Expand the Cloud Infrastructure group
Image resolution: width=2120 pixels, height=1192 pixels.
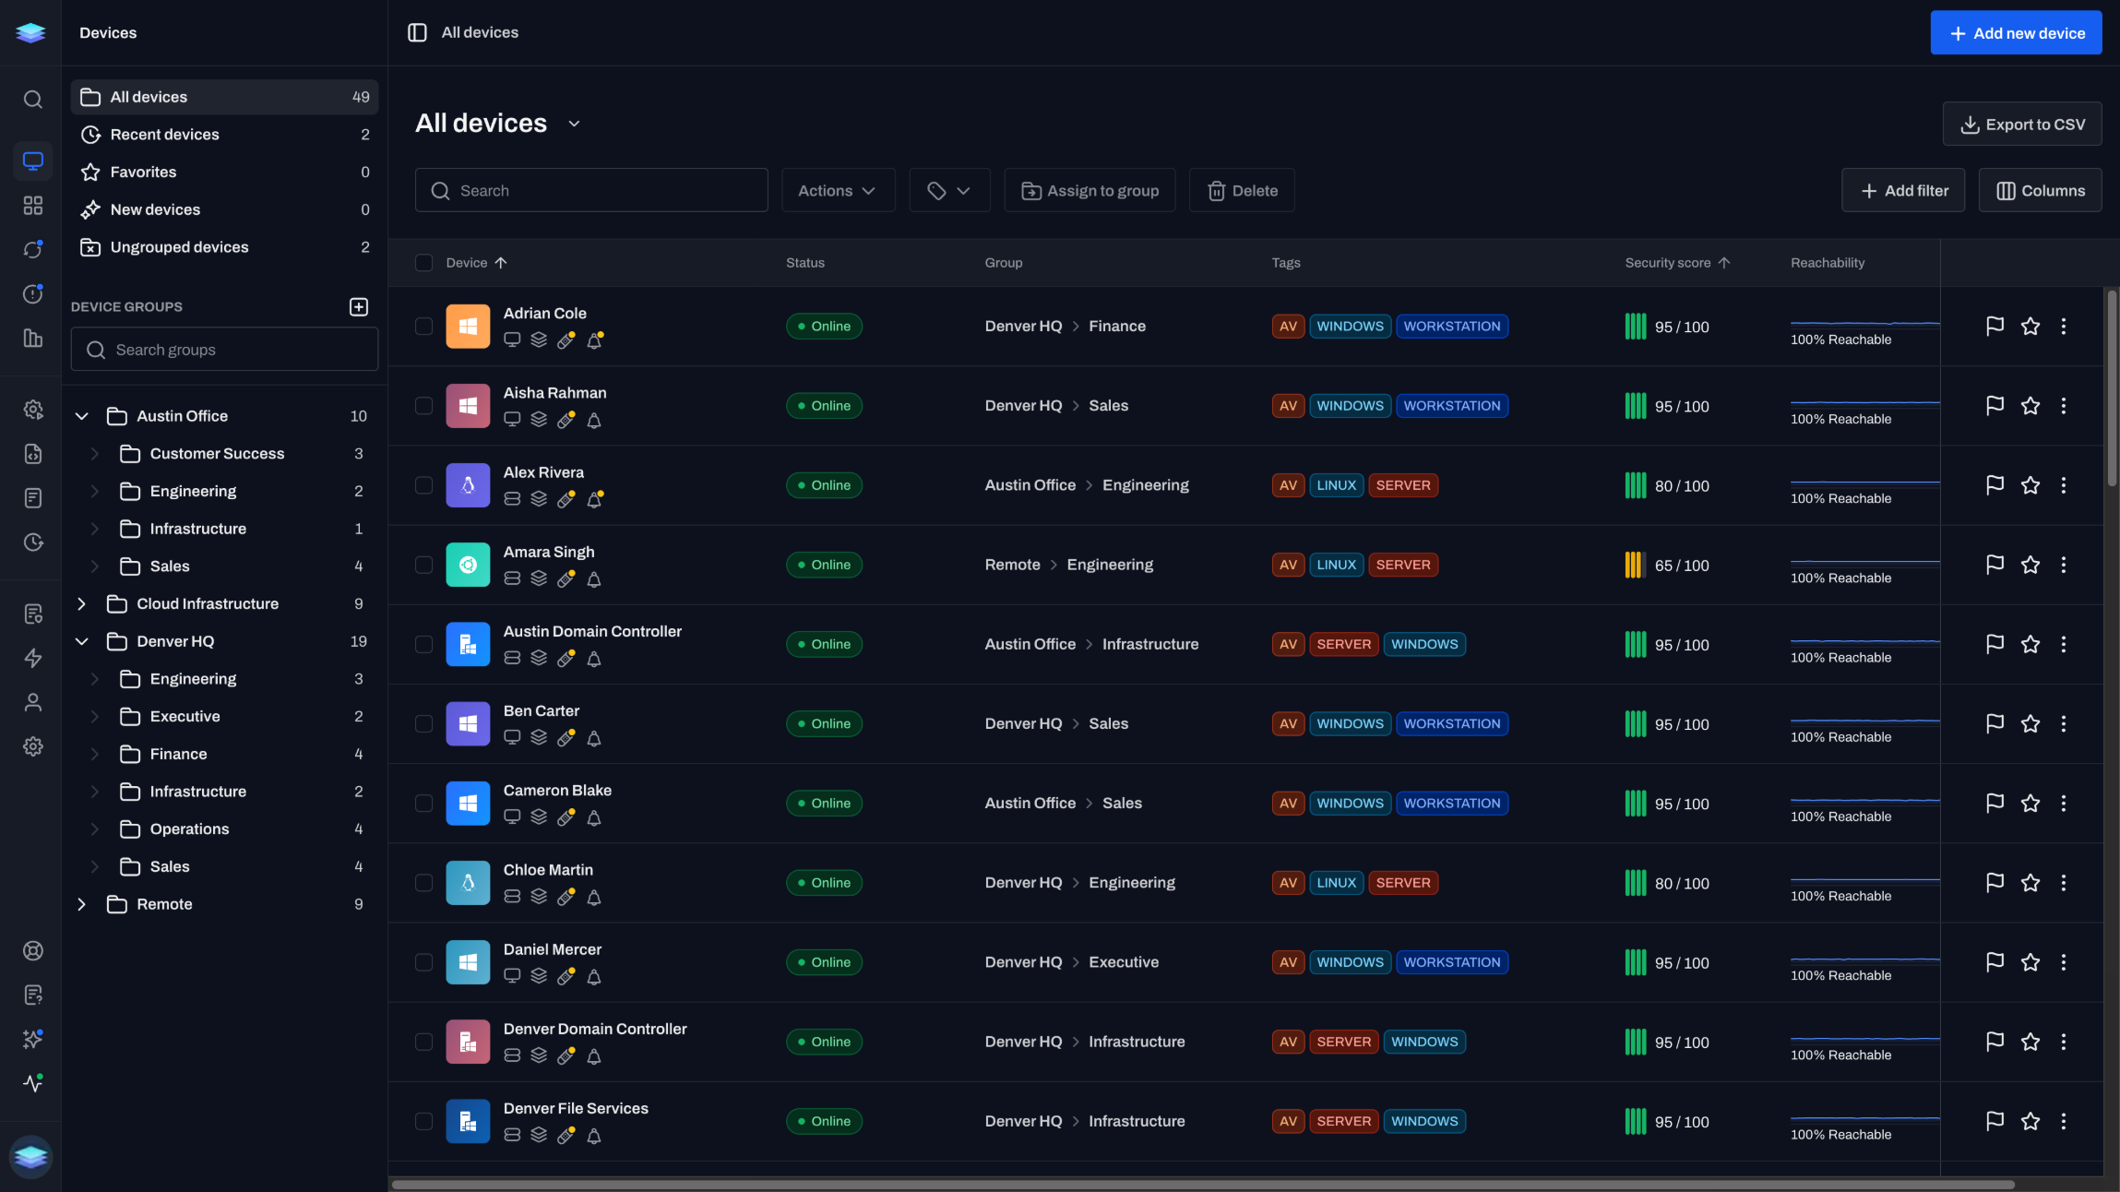tap(81, 603)
